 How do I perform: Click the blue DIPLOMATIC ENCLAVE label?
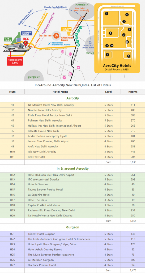27,33
